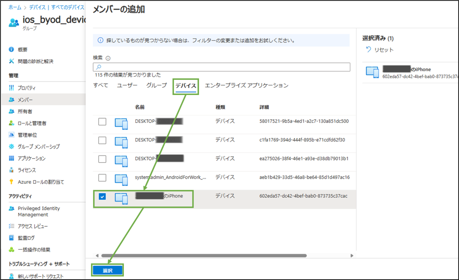Click the info banner about フィルター
459x280 pixels.
pyautogui.click(x=221, y=40)
